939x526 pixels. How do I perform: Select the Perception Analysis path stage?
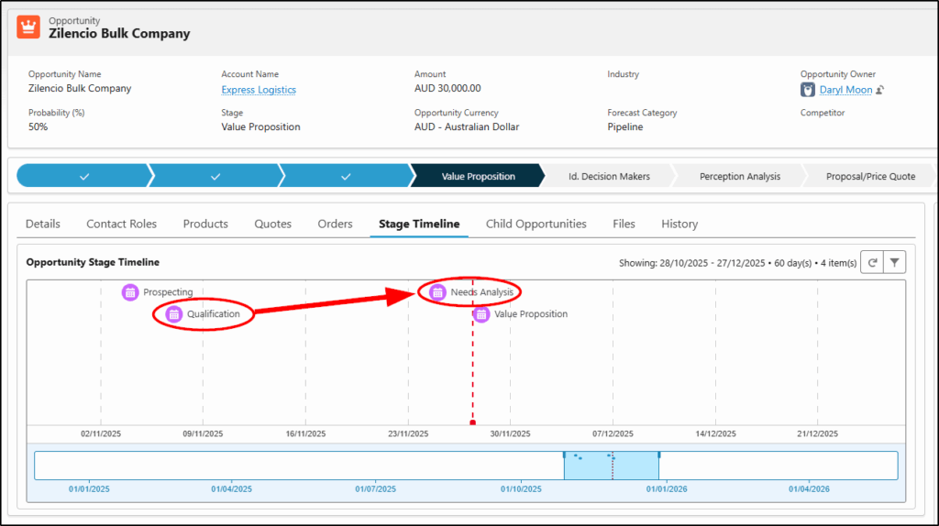click(739, 176)
